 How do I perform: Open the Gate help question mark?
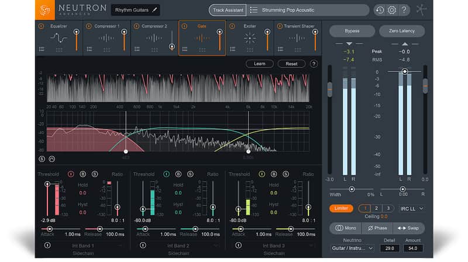[x=314, y=64]
